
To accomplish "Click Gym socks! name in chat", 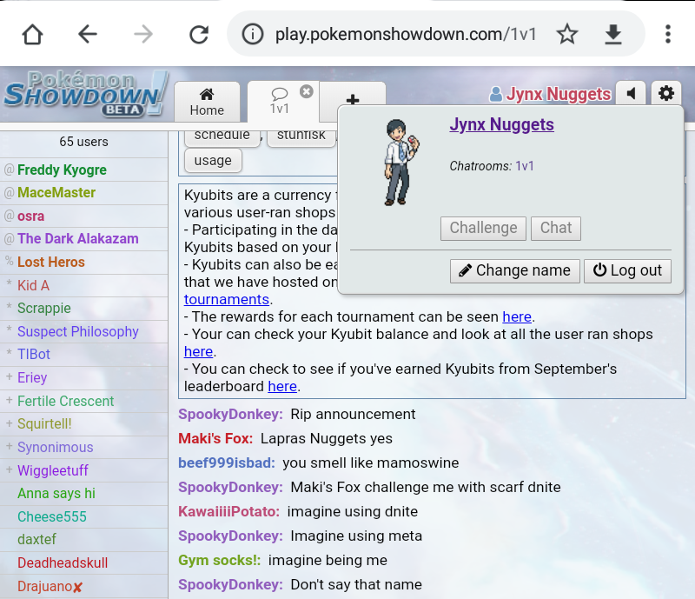I will (220, 561).
